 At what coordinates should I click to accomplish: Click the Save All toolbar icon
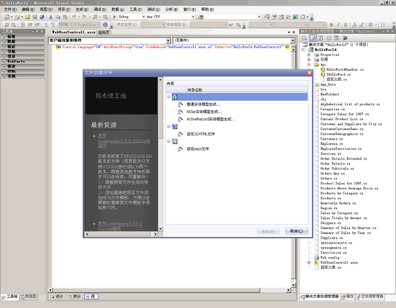[x=42, y=17]
